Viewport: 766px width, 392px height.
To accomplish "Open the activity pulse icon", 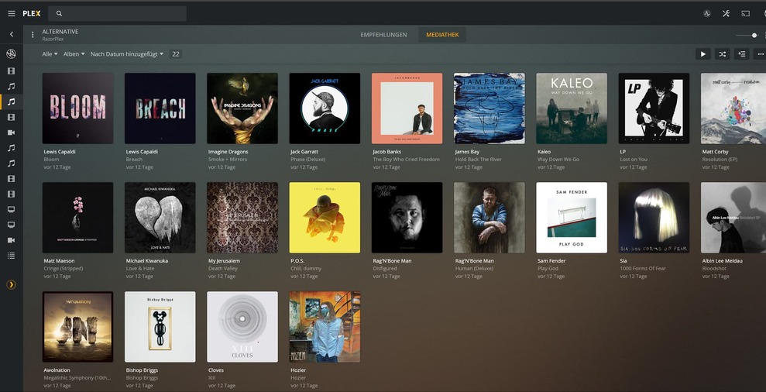I will pos(707,14).
